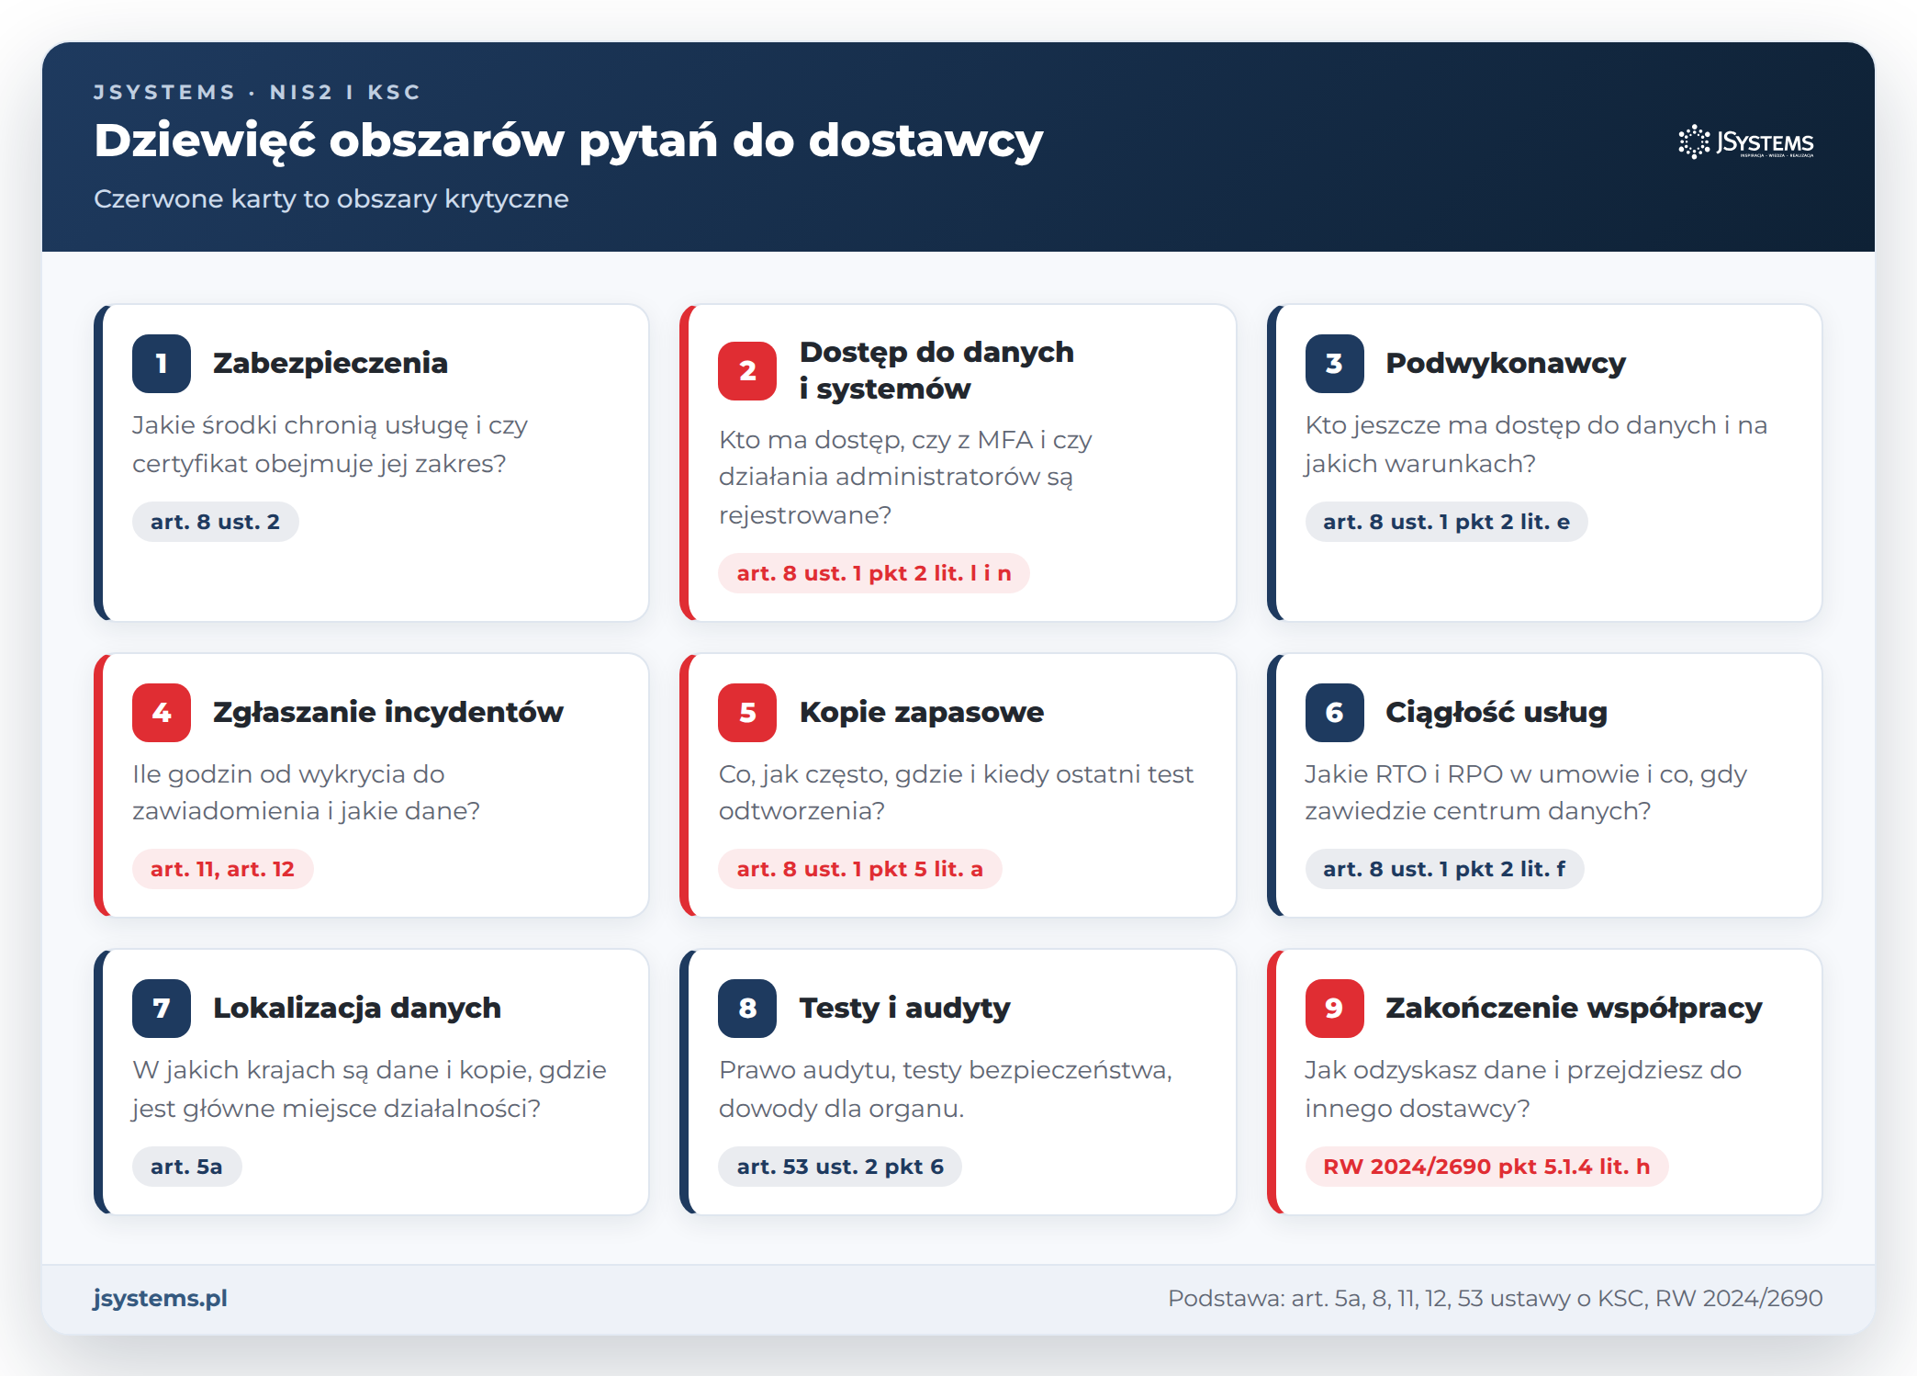Click the 'Jak odzyskasz dane' description text
The image size is (1917, 1376).
(x=1523, y=1089)
